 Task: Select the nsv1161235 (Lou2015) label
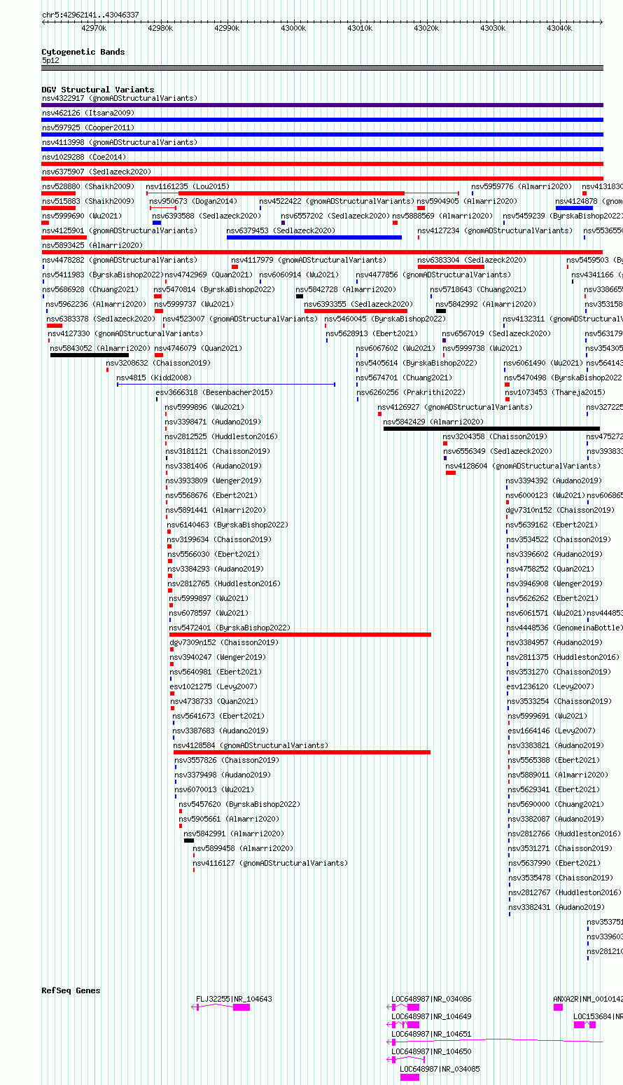pyautogui.click(x=188, y=186)
